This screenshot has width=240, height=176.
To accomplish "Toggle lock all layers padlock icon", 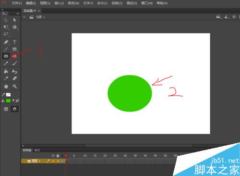I will tap(58, 155).
